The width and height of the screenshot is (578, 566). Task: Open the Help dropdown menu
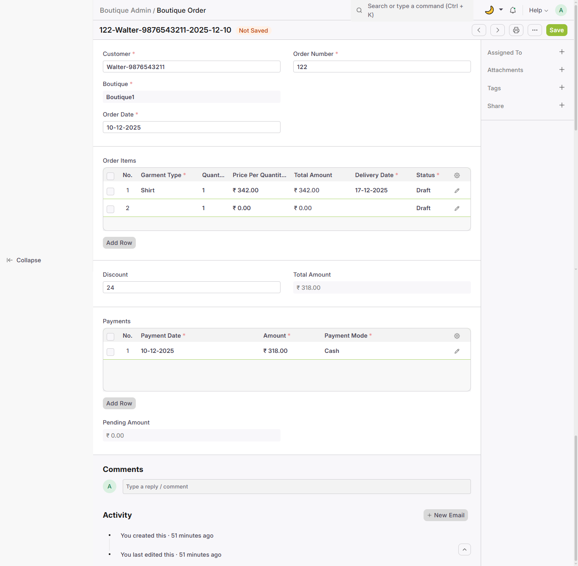click(x=538, y=10)
